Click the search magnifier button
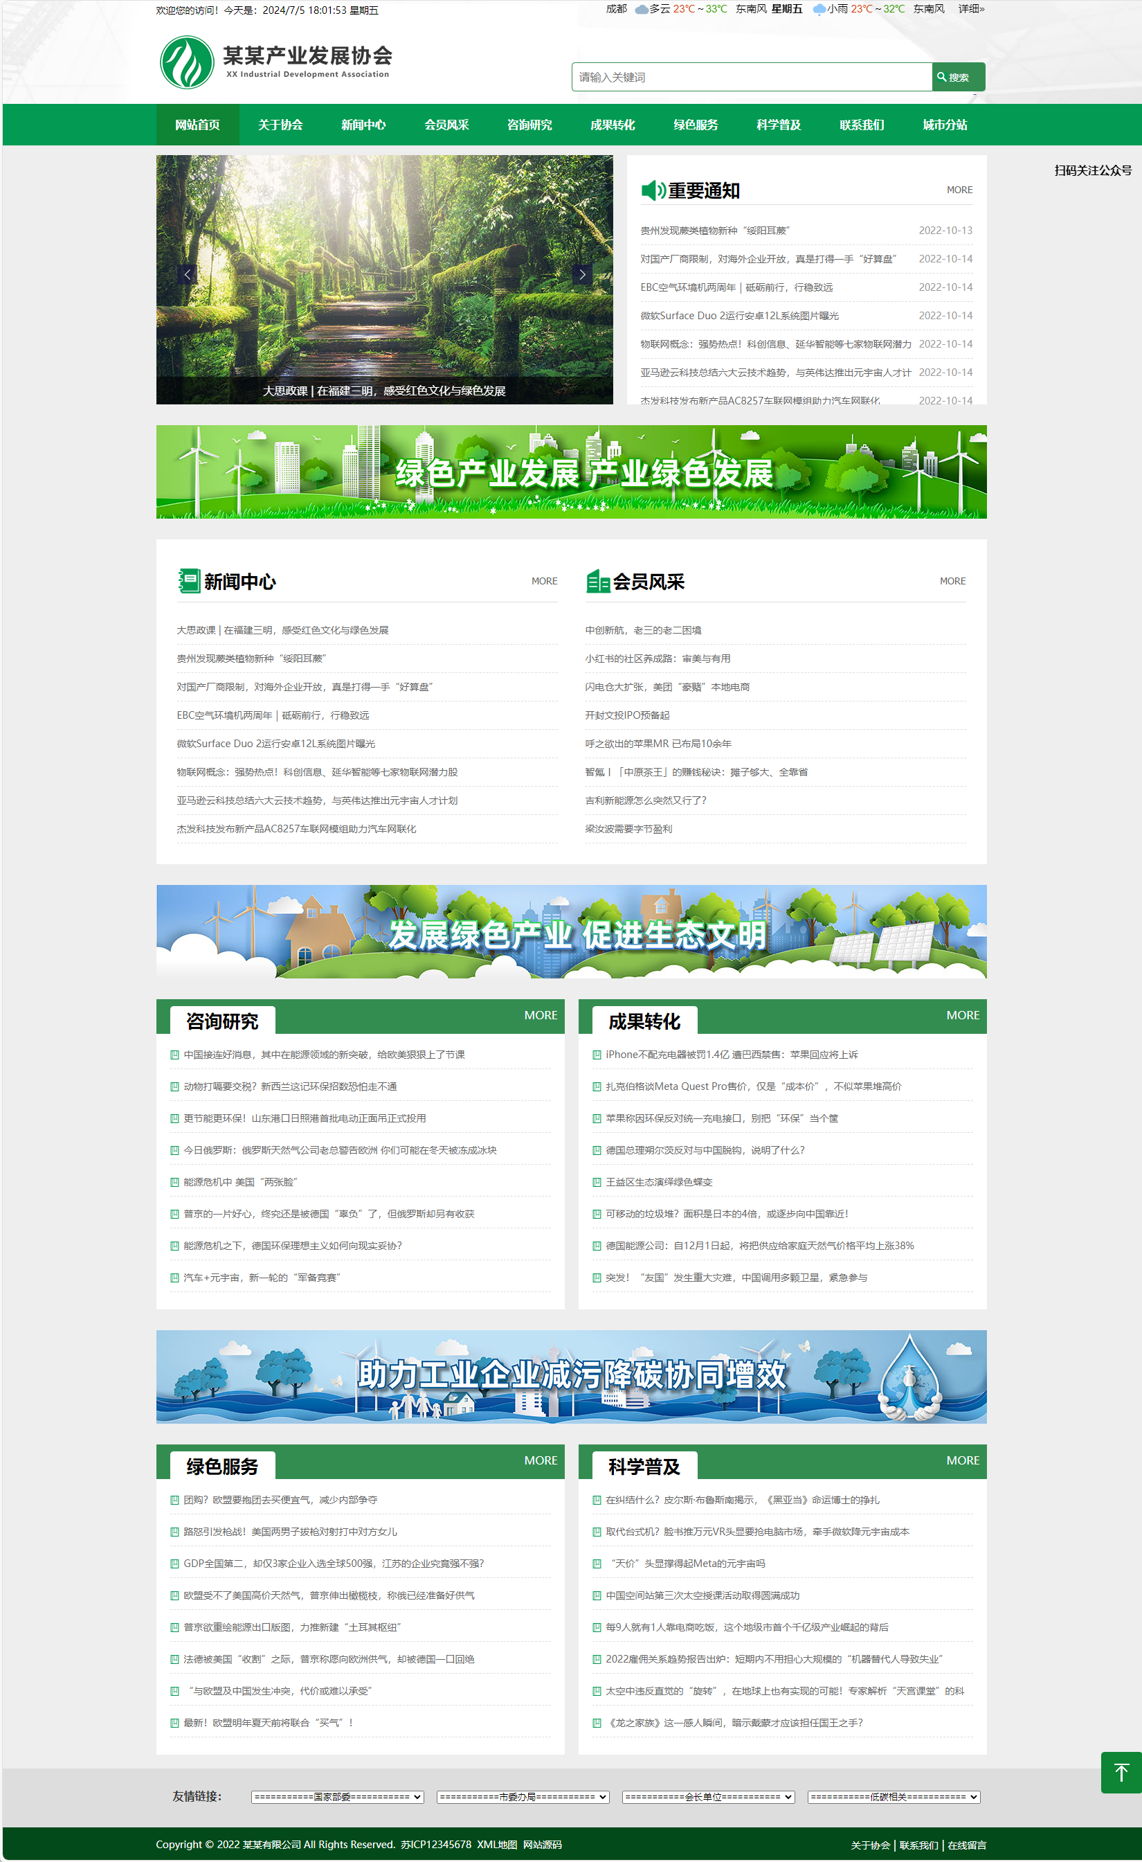 tap(958, 77)
